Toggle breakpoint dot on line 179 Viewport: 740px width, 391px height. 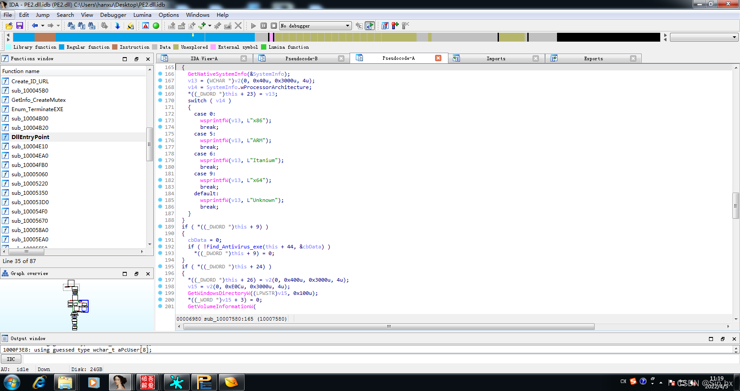(160, 160)
